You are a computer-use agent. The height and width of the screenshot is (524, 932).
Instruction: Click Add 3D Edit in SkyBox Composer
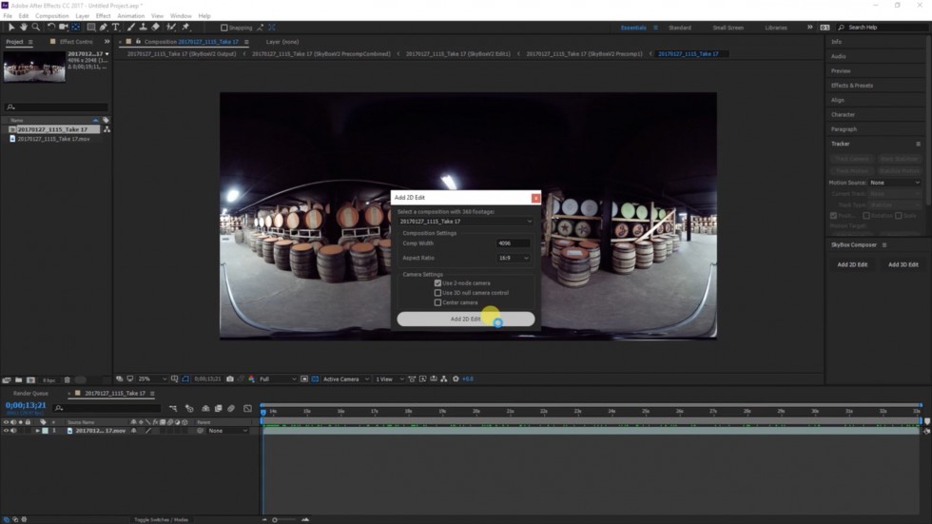903,264
